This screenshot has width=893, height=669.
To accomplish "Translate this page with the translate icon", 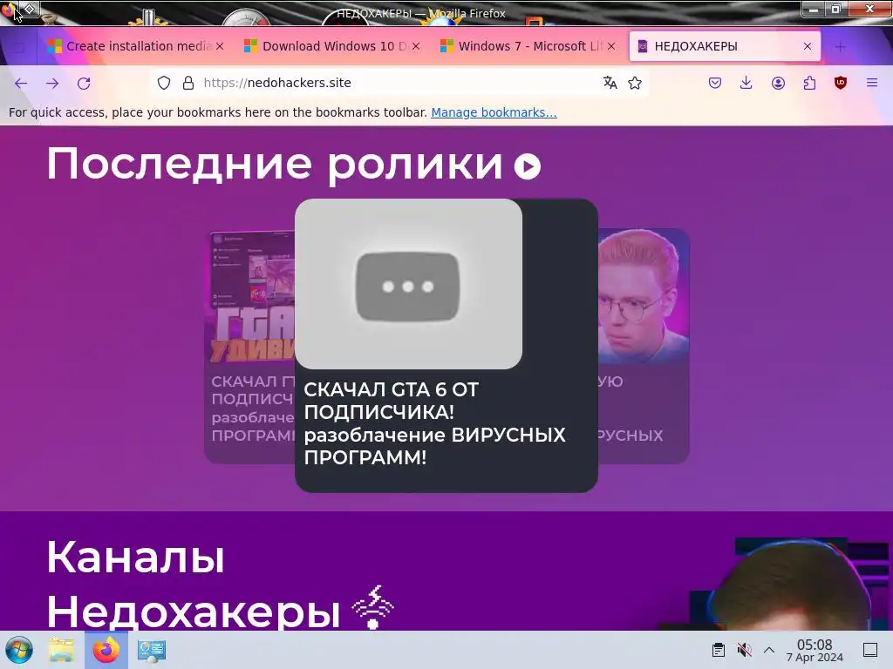I will (610, 83).
